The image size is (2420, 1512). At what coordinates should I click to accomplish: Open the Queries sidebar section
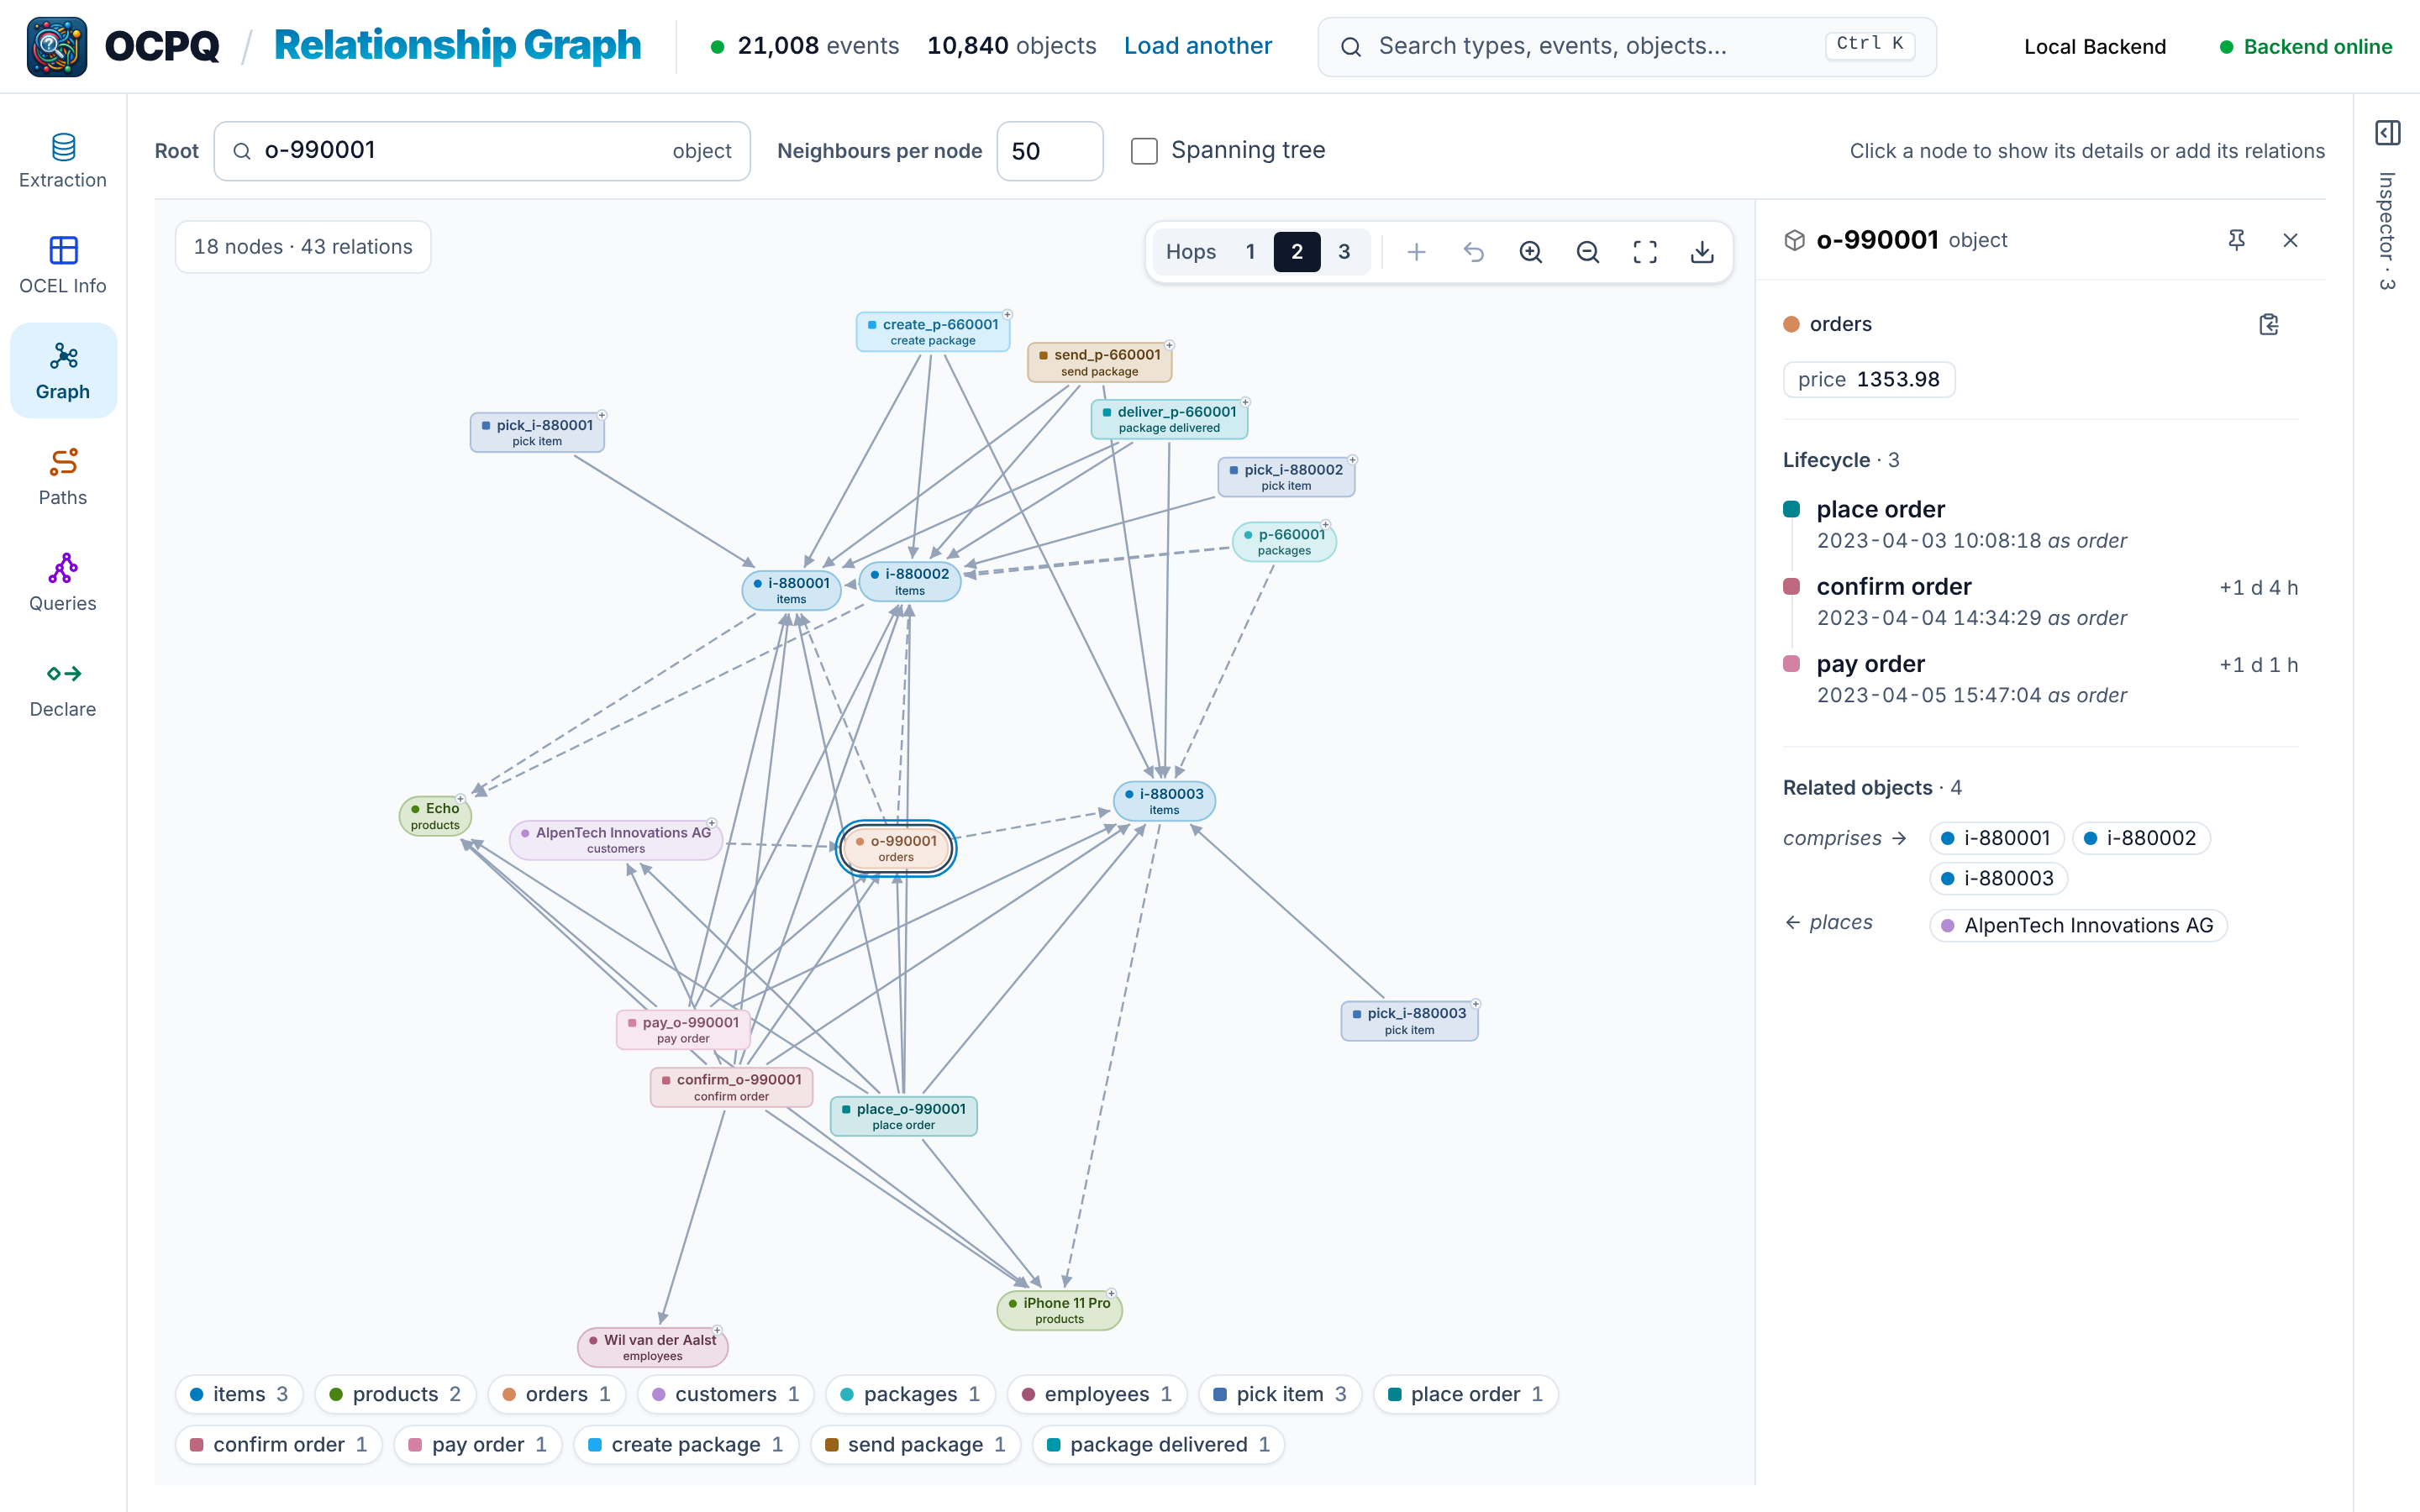(x=63, y=584)
